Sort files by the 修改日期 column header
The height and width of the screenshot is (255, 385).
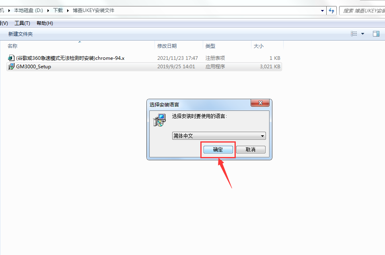[167, 46]
